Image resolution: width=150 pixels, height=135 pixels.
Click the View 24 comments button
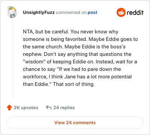(75, 123)
